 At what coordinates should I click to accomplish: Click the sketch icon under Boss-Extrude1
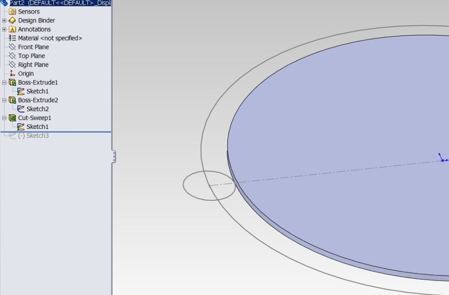[x=21, y=91]
